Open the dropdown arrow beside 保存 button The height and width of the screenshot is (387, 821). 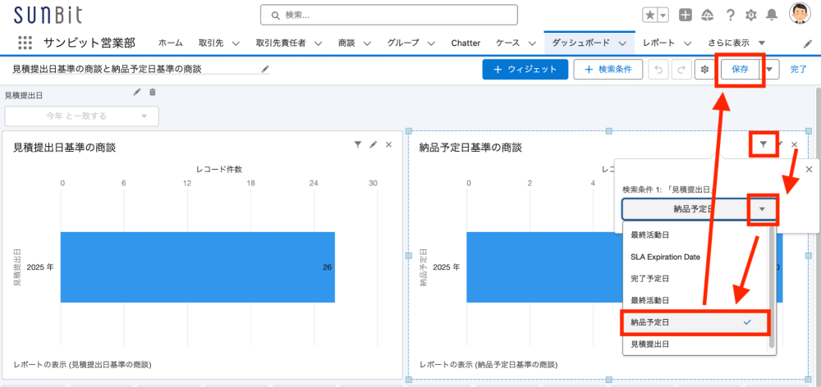769,70
